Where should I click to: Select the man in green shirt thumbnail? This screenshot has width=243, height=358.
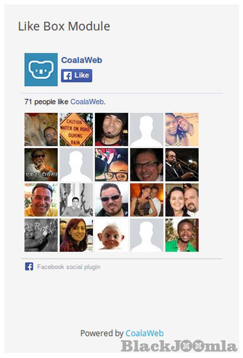click(x=182, y=235)
